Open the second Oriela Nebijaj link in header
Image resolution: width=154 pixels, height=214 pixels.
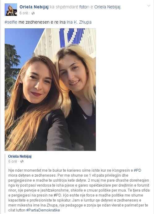[x=107, y=7]
